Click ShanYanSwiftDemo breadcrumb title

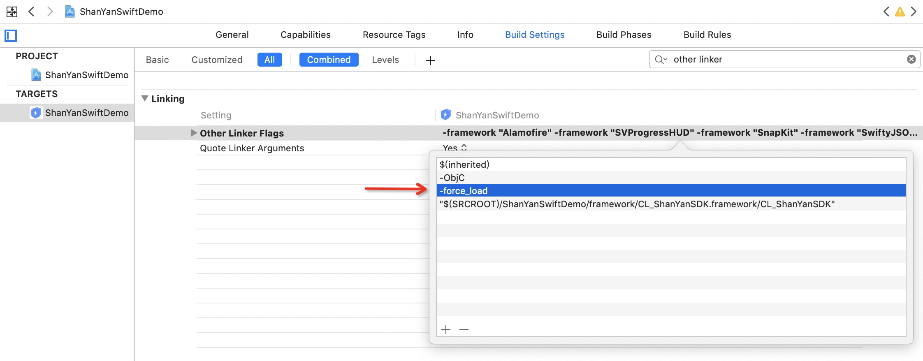121,12
